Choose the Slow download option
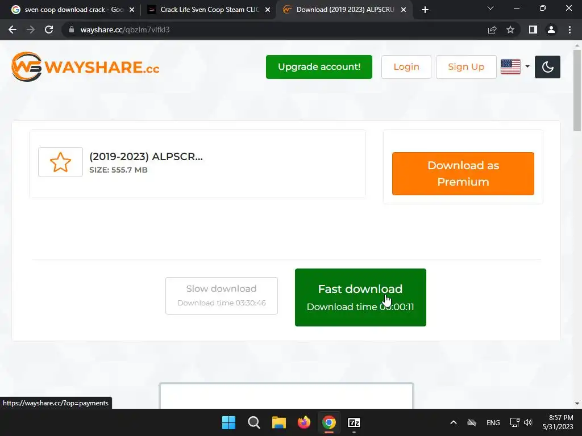Viewport: 582px width, 436px height. pos(222,295)
